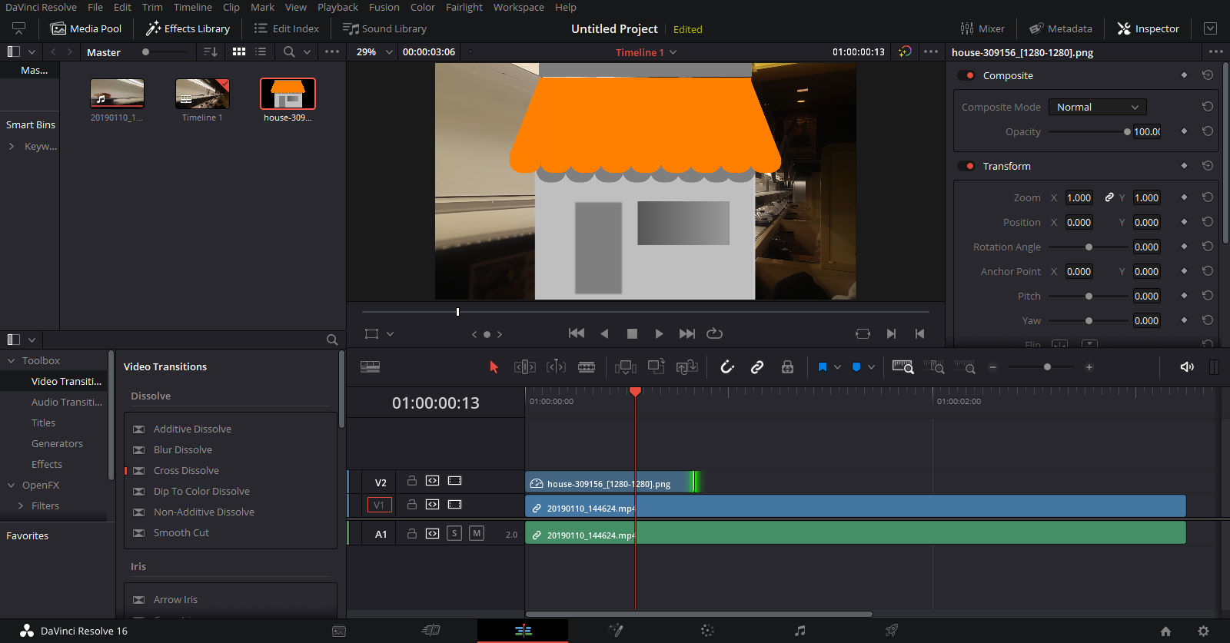Reset Opacity value with reset icon
The image size is (1230, 643).
[x=1208, y=131]
